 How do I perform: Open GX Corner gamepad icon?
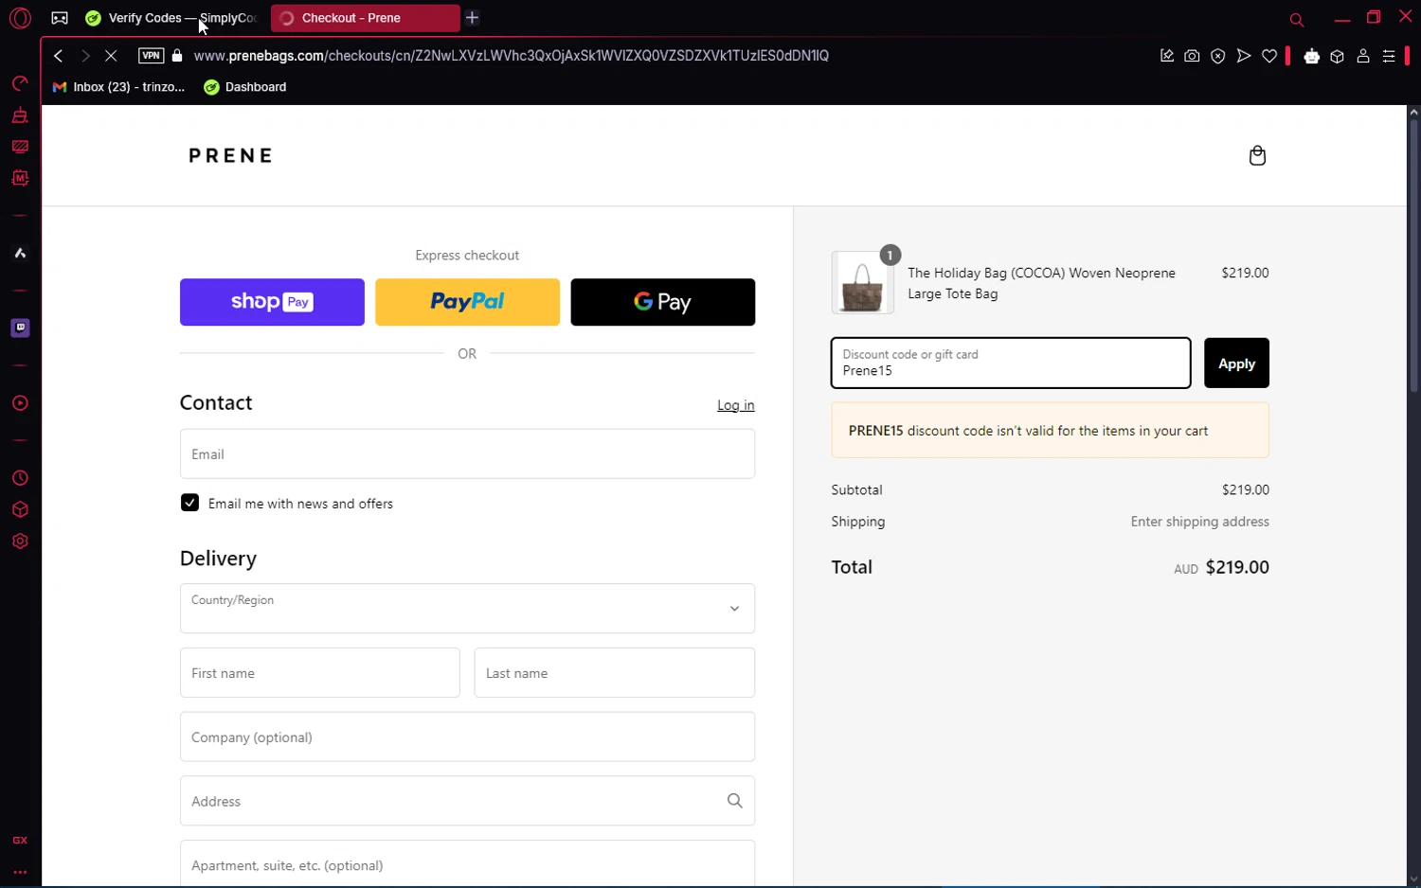(x=60, y=18)
